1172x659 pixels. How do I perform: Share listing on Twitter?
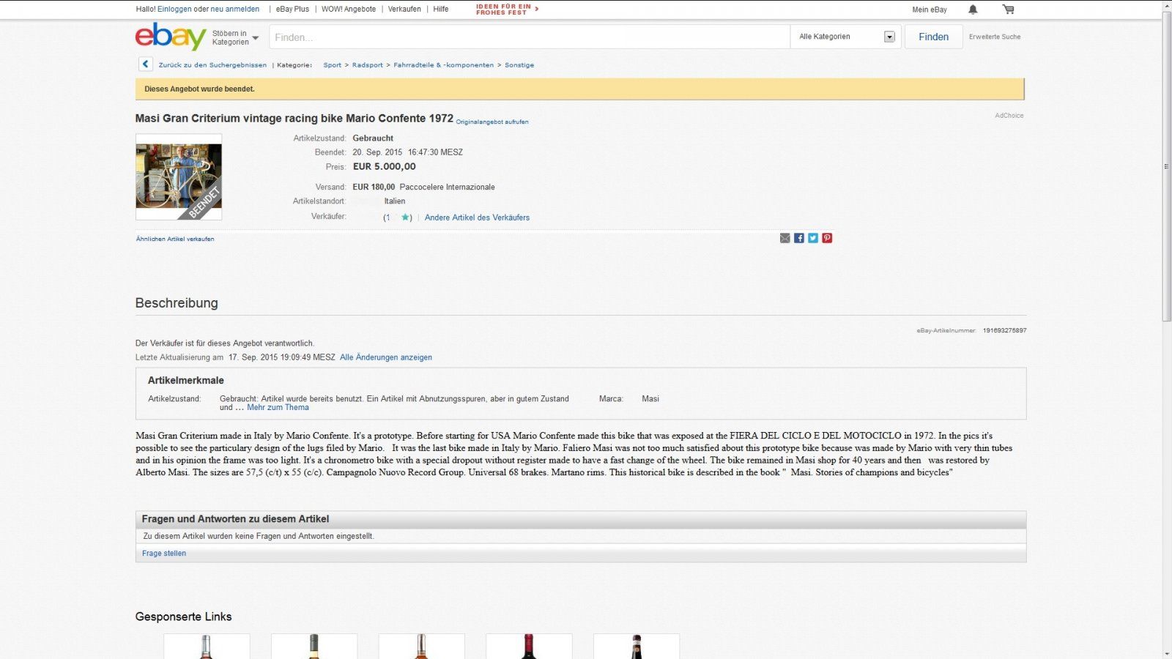(x=812, y=238)
